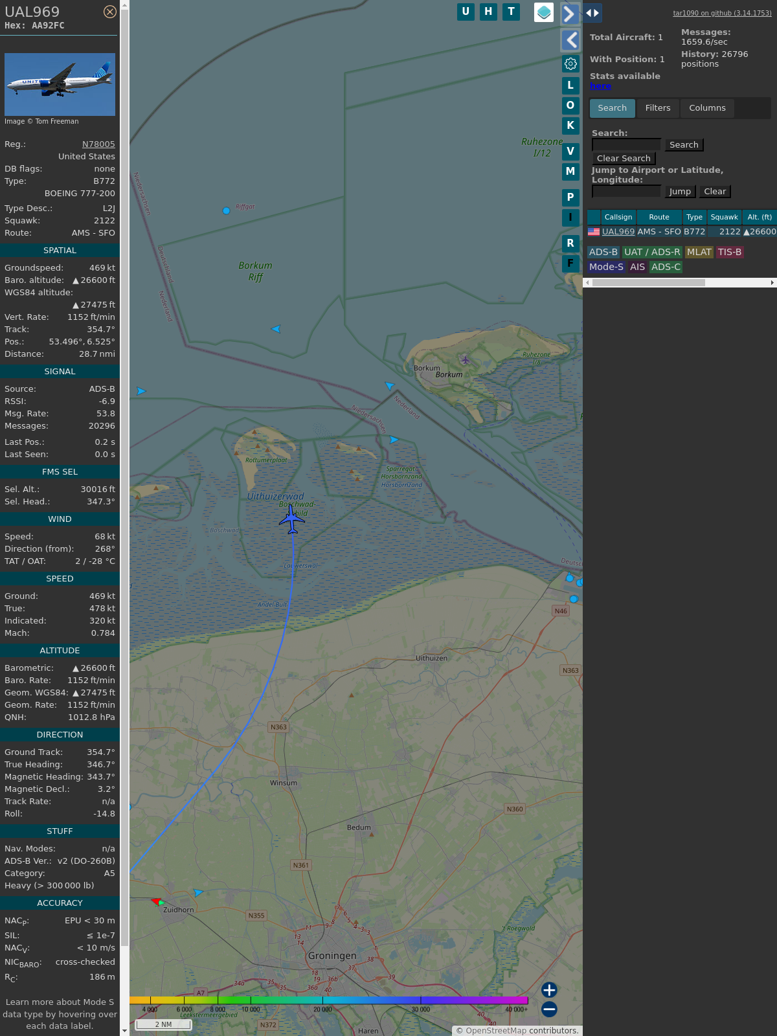Toggle the Mode-S source legend
The image size is (777, 1036).
tap(606, 267)
